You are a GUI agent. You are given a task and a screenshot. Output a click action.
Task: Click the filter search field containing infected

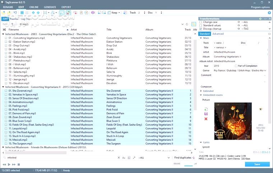(x=62, y=158)
